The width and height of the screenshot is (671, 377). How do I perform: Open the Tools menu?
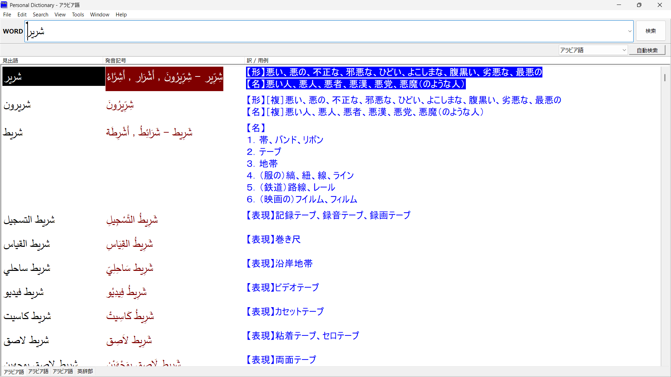coord(78,15)
